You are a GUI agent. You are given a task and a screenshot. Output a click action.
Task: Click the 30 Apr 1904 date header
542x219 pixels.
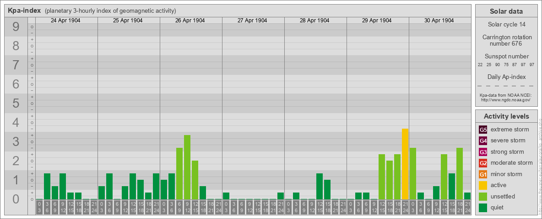(439, 21)
